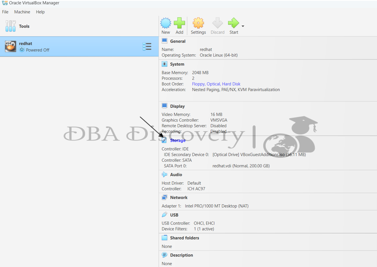Image resolution: width=377 pixels, height=267 pixels.
Task: Open Settings with the orange gear icon
Action: pyautogui.click(x=198, y=23)
